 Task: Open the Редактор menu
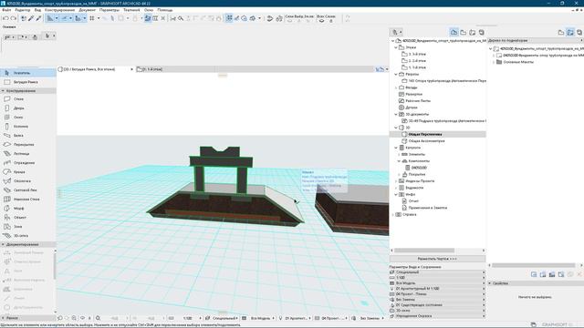[x=22, y=10]
